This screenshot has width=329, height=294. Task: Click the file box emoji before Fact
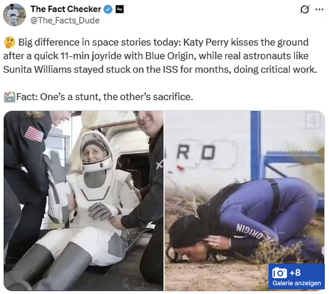coord(10,97)
